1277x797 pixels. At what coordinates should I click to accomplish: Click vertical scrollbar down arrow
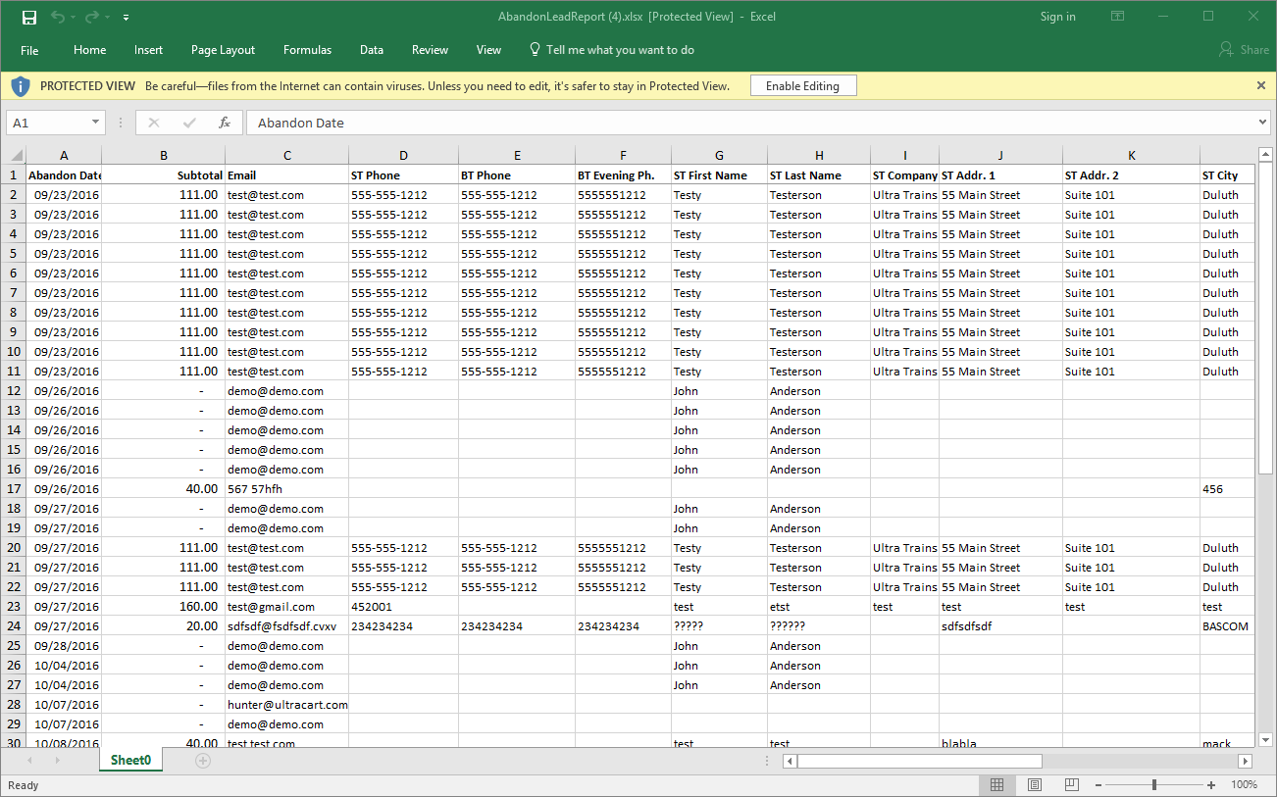(1265, 740)
